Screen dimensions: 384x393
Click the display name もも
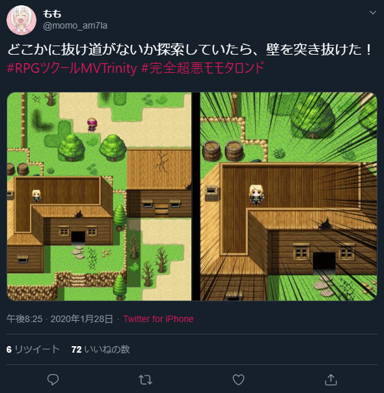pyautogui.click(x=52, y=14)
